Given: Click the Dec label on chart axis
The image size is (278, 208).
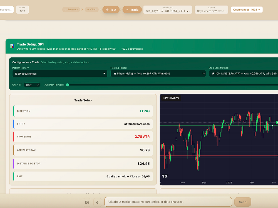Looking at the screenshot, I should [204, 182].
